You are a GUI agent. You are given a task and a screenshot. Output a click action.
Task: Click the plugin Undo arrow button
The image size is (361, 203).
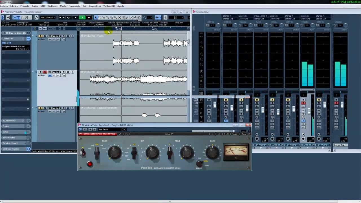120,134
